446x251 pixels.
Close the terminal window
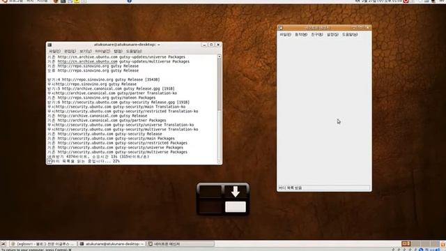click(218, 45)
